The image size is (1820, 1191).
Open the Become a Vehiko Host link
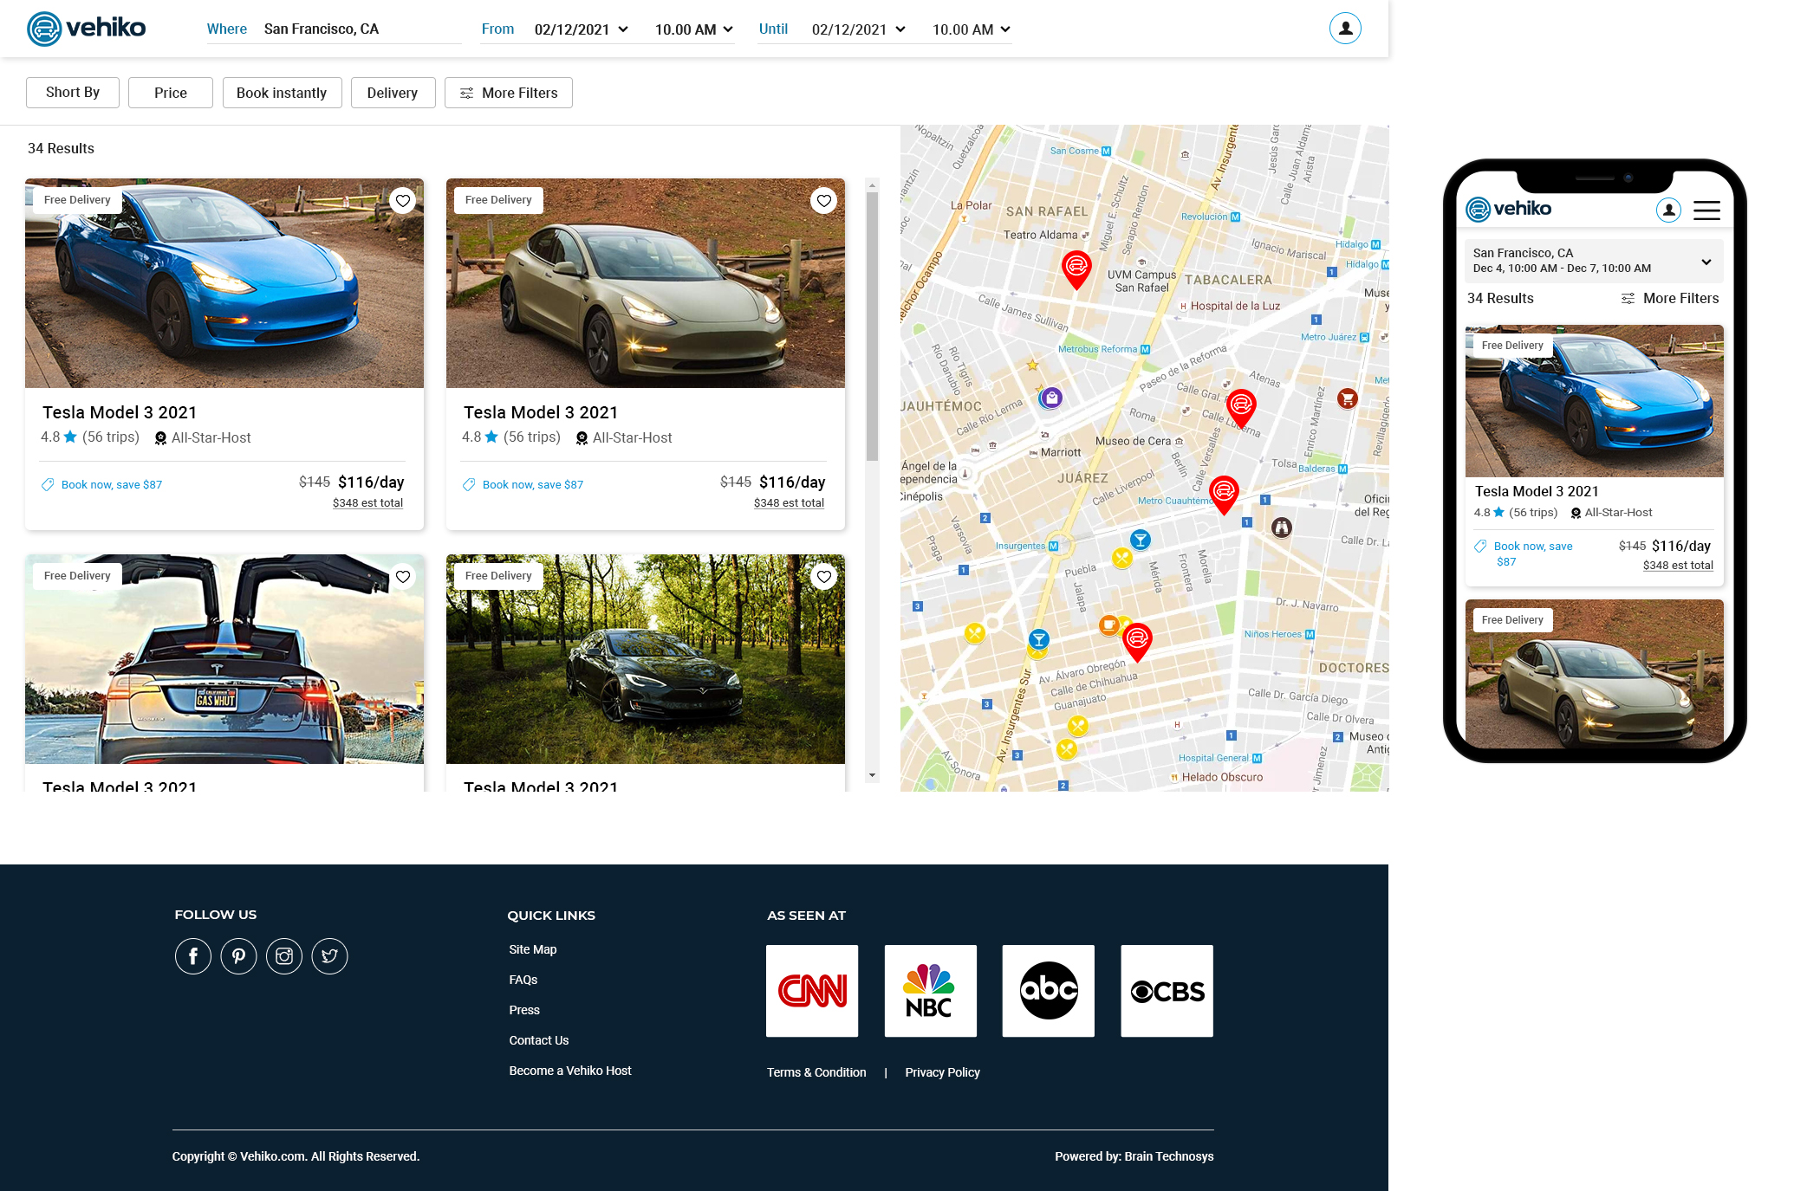[x=570, y=1071]
